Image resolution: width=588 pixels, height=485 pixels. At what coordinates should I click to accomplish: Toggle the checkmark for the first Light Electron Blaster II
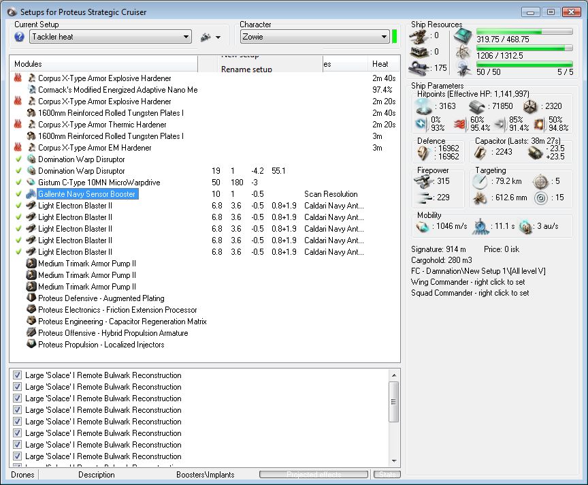(x=18, y=206)
